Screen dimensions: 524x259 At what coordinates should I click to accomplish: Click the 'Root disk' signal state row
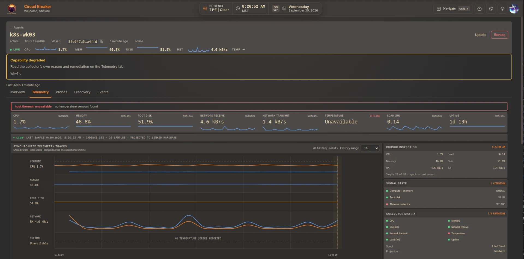pyautogui.click(x=445, y=197)
